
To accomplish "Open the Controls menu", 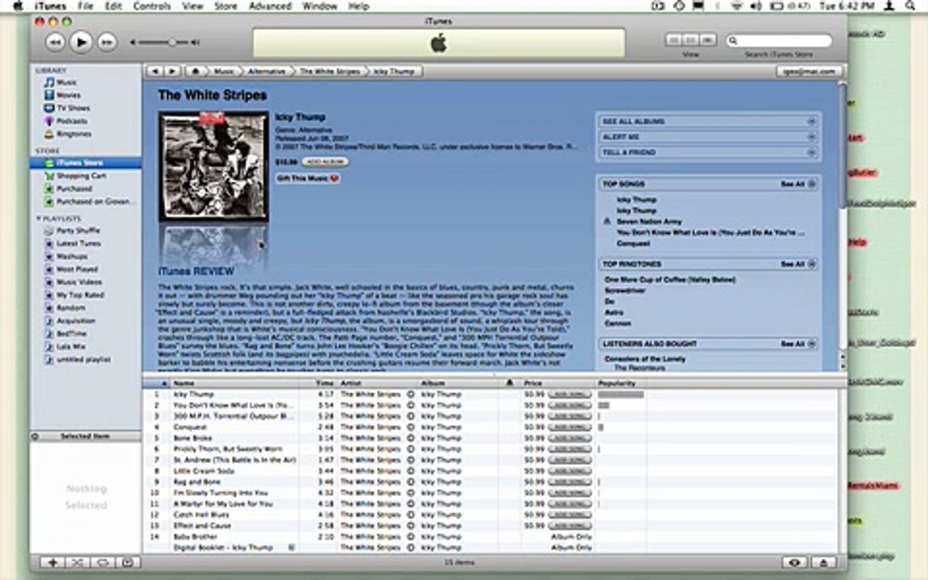I will point(151,6).
